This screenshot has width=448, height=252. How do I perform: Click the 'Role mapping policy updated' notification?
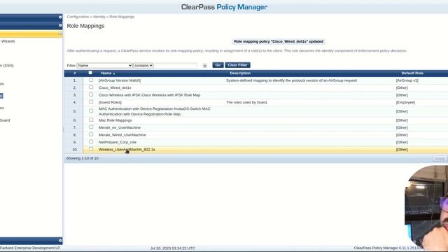coord(279,41)
